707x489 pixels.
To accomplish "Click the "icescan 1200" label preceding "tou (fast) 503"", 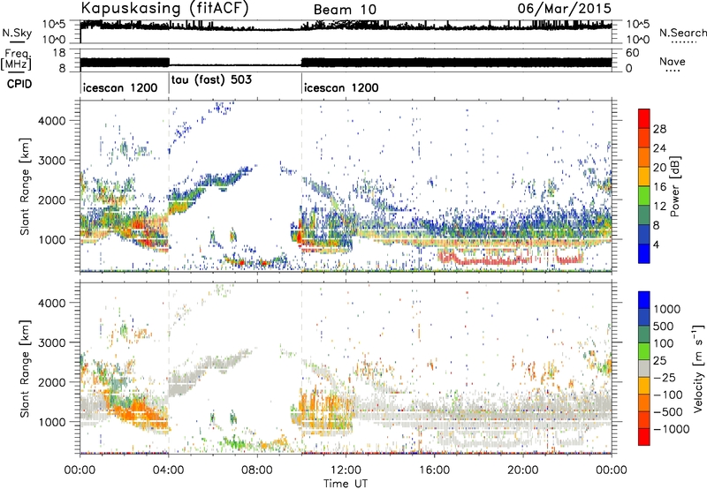I will point(120,87).
